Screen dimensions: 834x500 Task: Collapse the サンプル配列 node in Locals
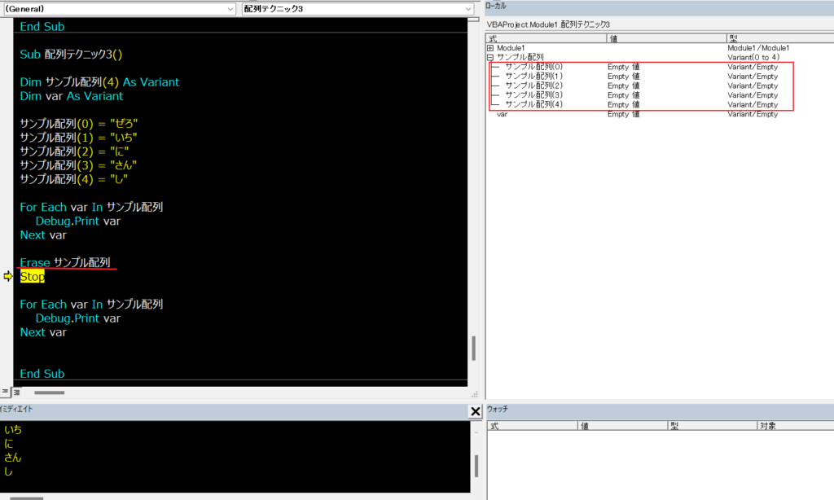point(489,57)
